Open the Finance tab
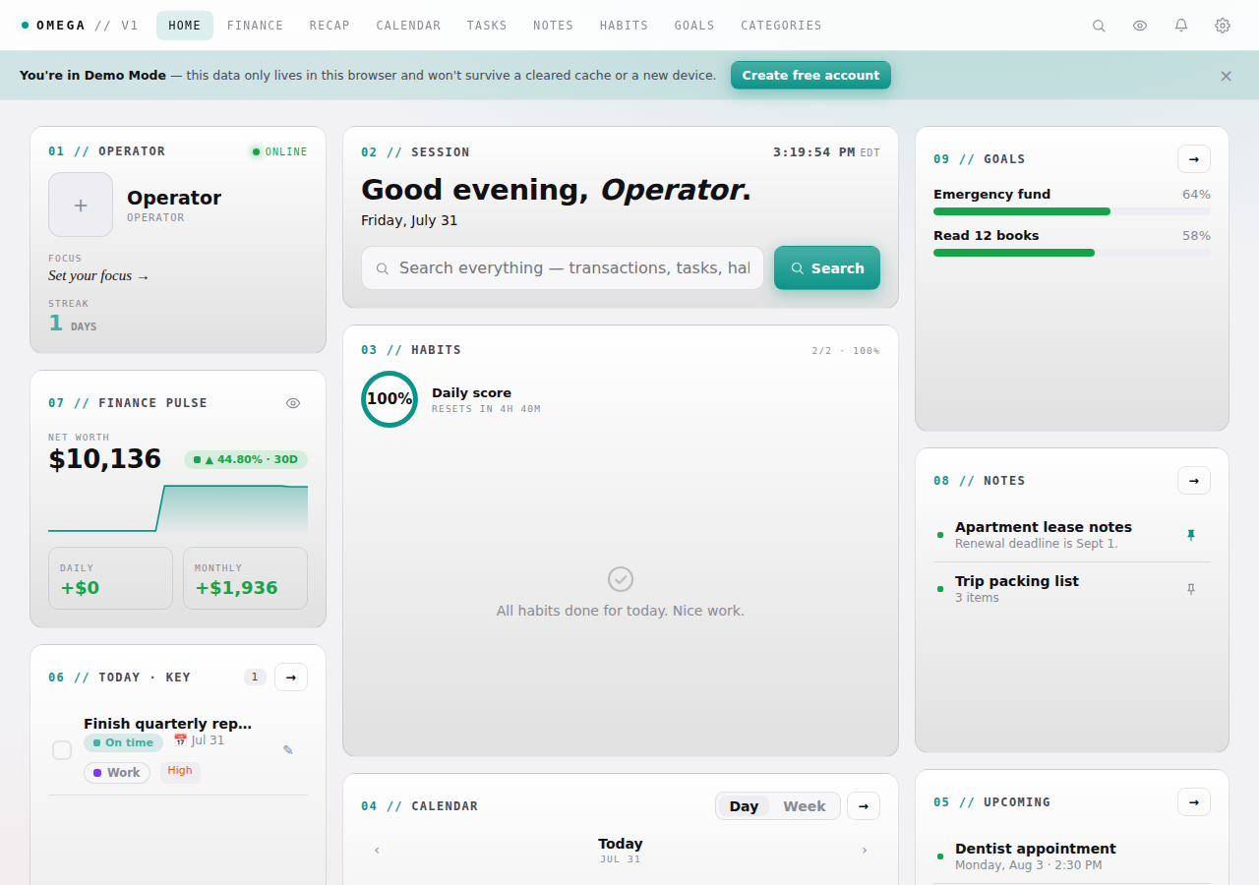 click(x=256, y=26)
